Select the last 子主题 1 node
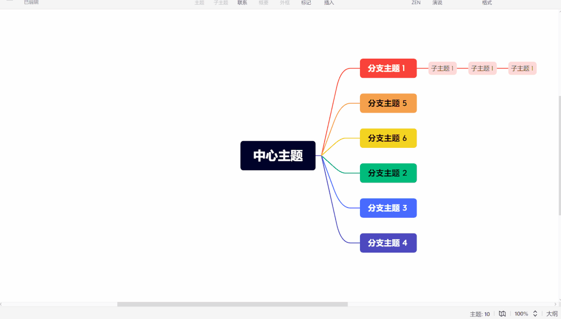The width and height of the screenshot is (561, 319). pyautogui.click(x=522, y=68)
